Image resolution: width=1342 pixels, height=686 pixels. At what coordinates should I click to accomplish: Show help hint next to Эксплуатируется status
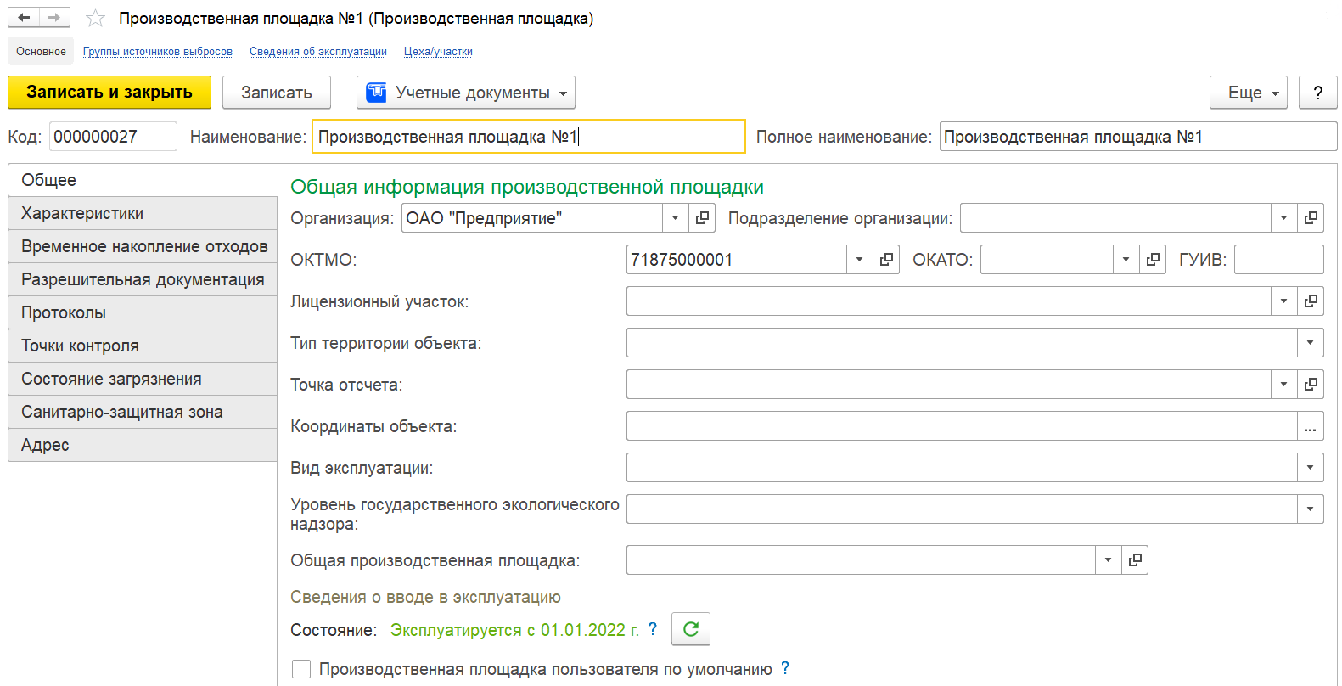[x=653, y=629]
